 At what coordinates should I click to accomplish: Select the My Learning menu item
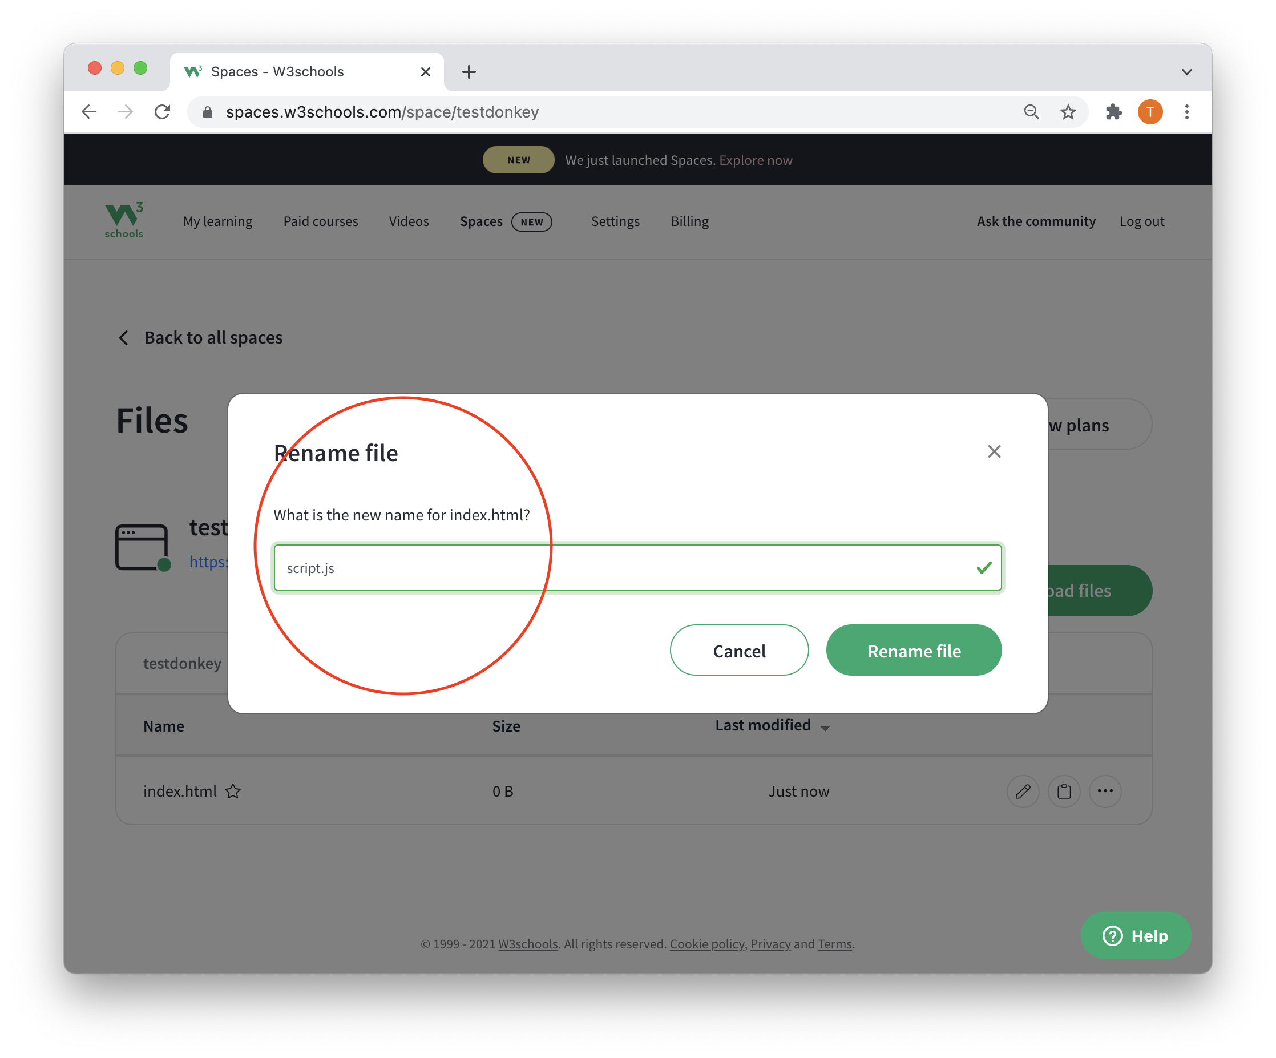217,220
